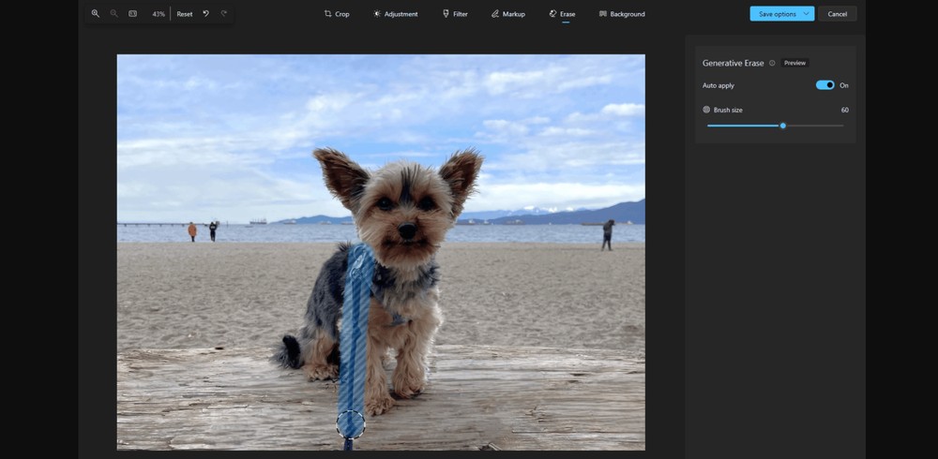938x459 pixels.
Task: Switch to the Adjustment tab
Action: pos(395,14)
